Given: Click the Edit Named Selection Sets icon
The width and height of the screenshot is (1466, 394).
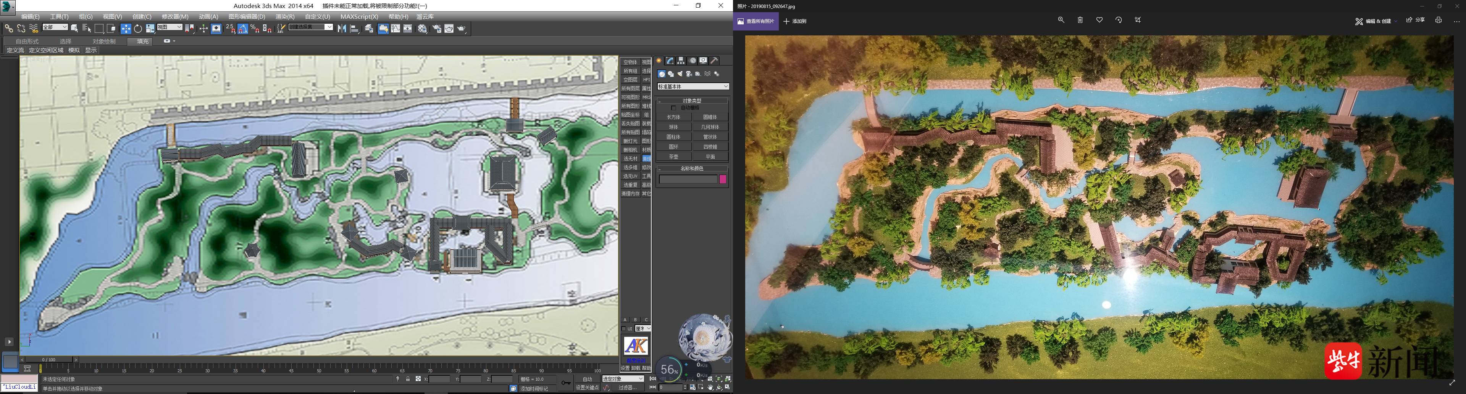Looking at the screenshot, I should [x=281, y=28].
